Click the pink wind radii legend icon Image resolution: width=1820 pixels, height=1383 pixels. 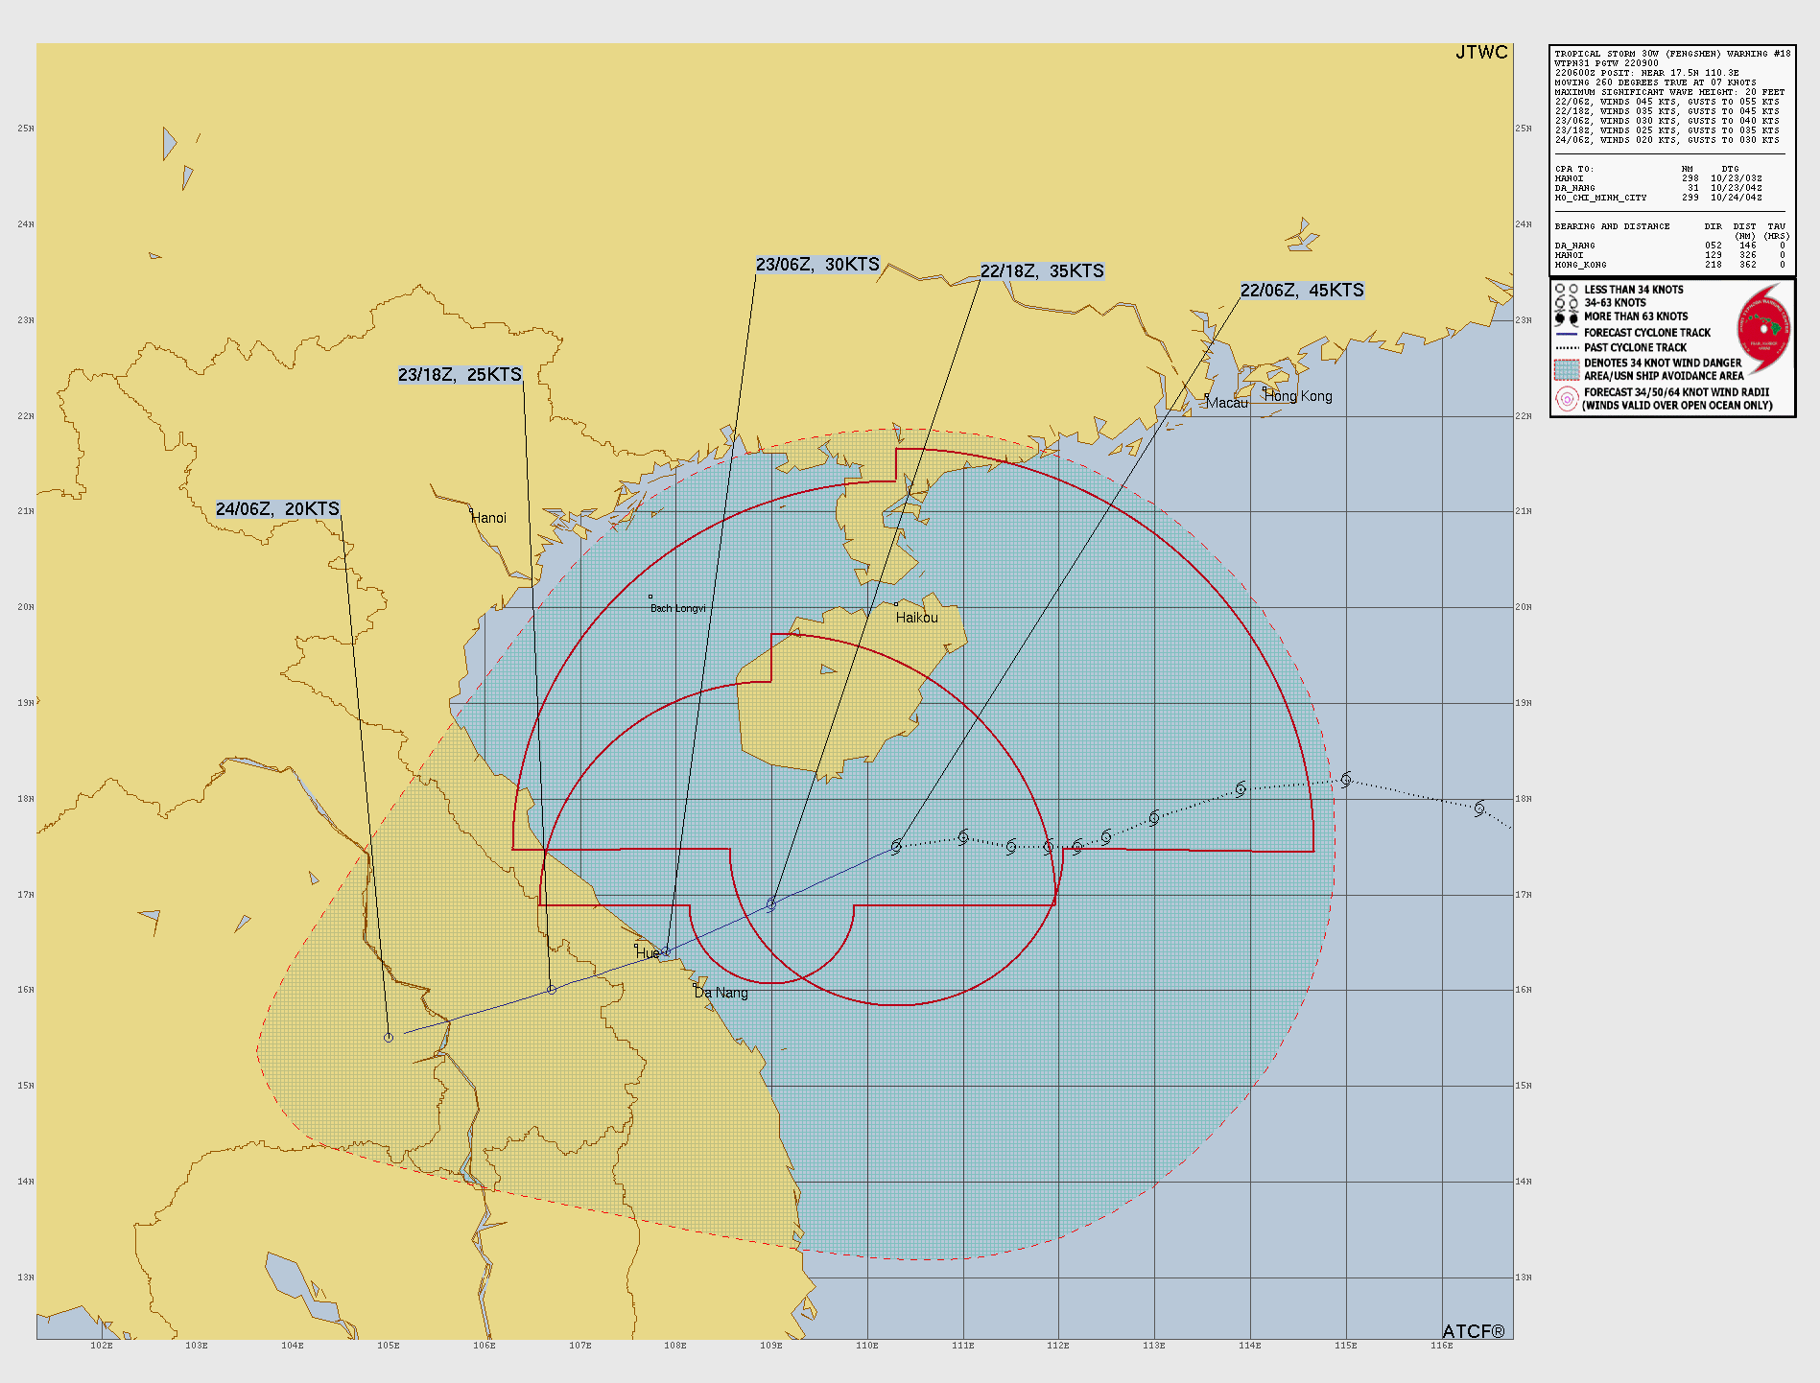click(x=1567, y=399)
